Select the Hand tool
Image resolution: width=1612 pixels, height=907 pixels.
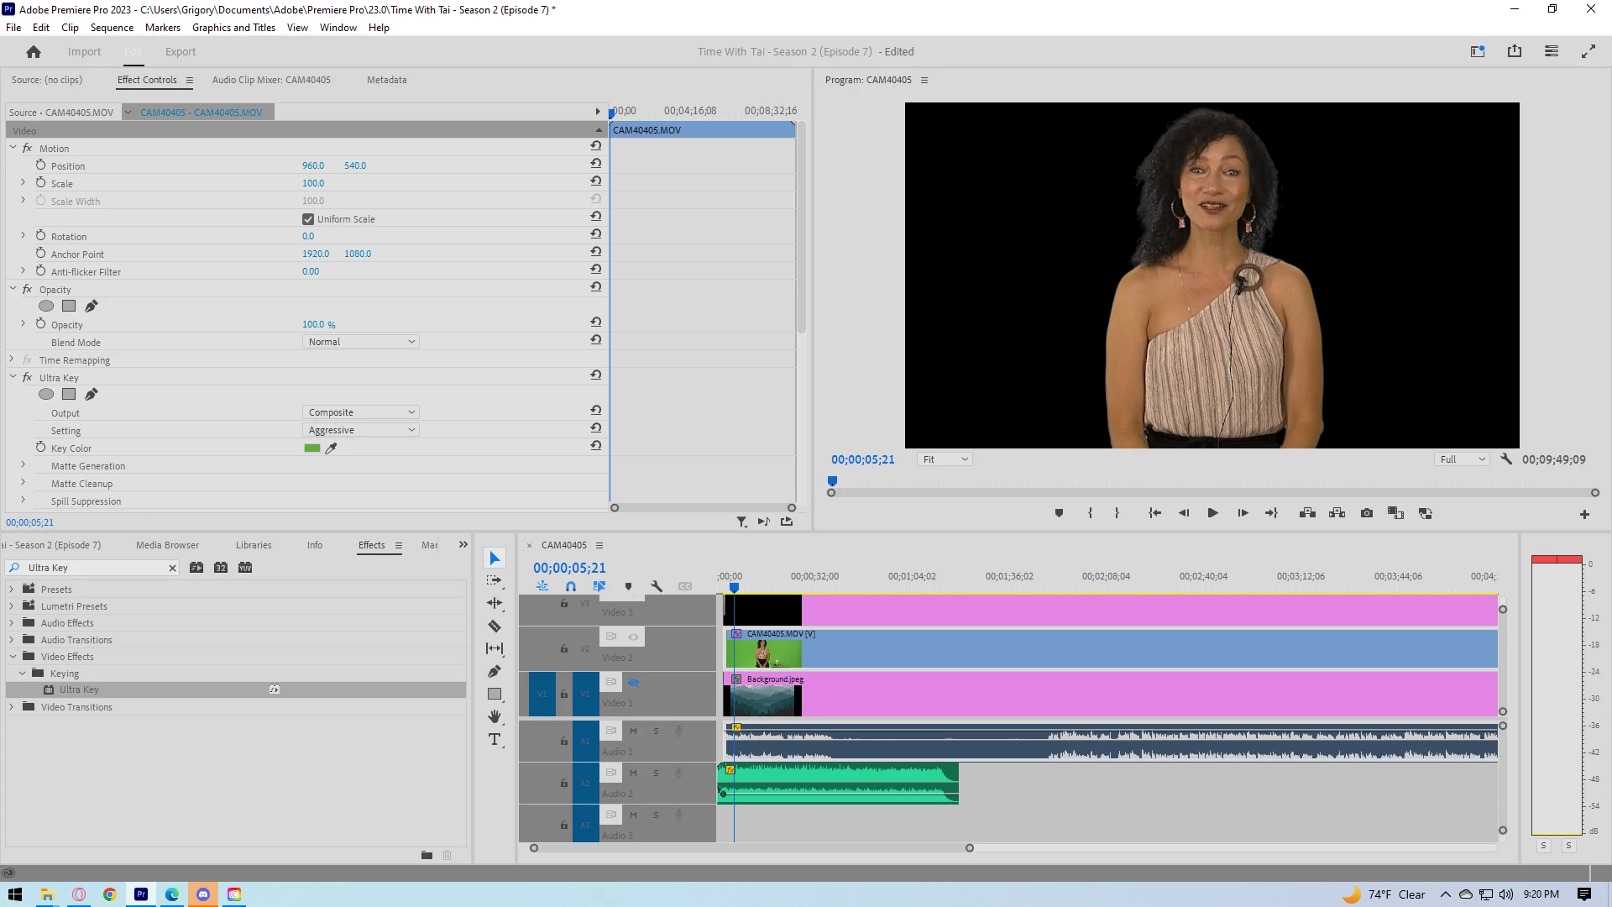(x=495, y=716)
